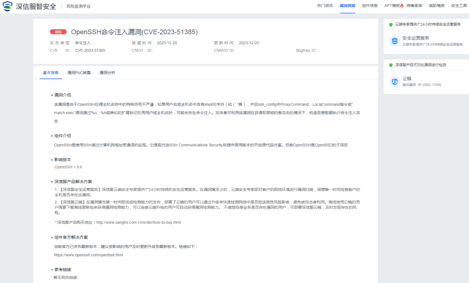Open the 热门资讯 menu

click(325, 6)
